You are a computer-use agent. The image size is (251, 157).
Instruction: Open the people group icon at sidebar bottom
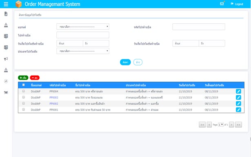pyautogui.click(x=6, y=92)
